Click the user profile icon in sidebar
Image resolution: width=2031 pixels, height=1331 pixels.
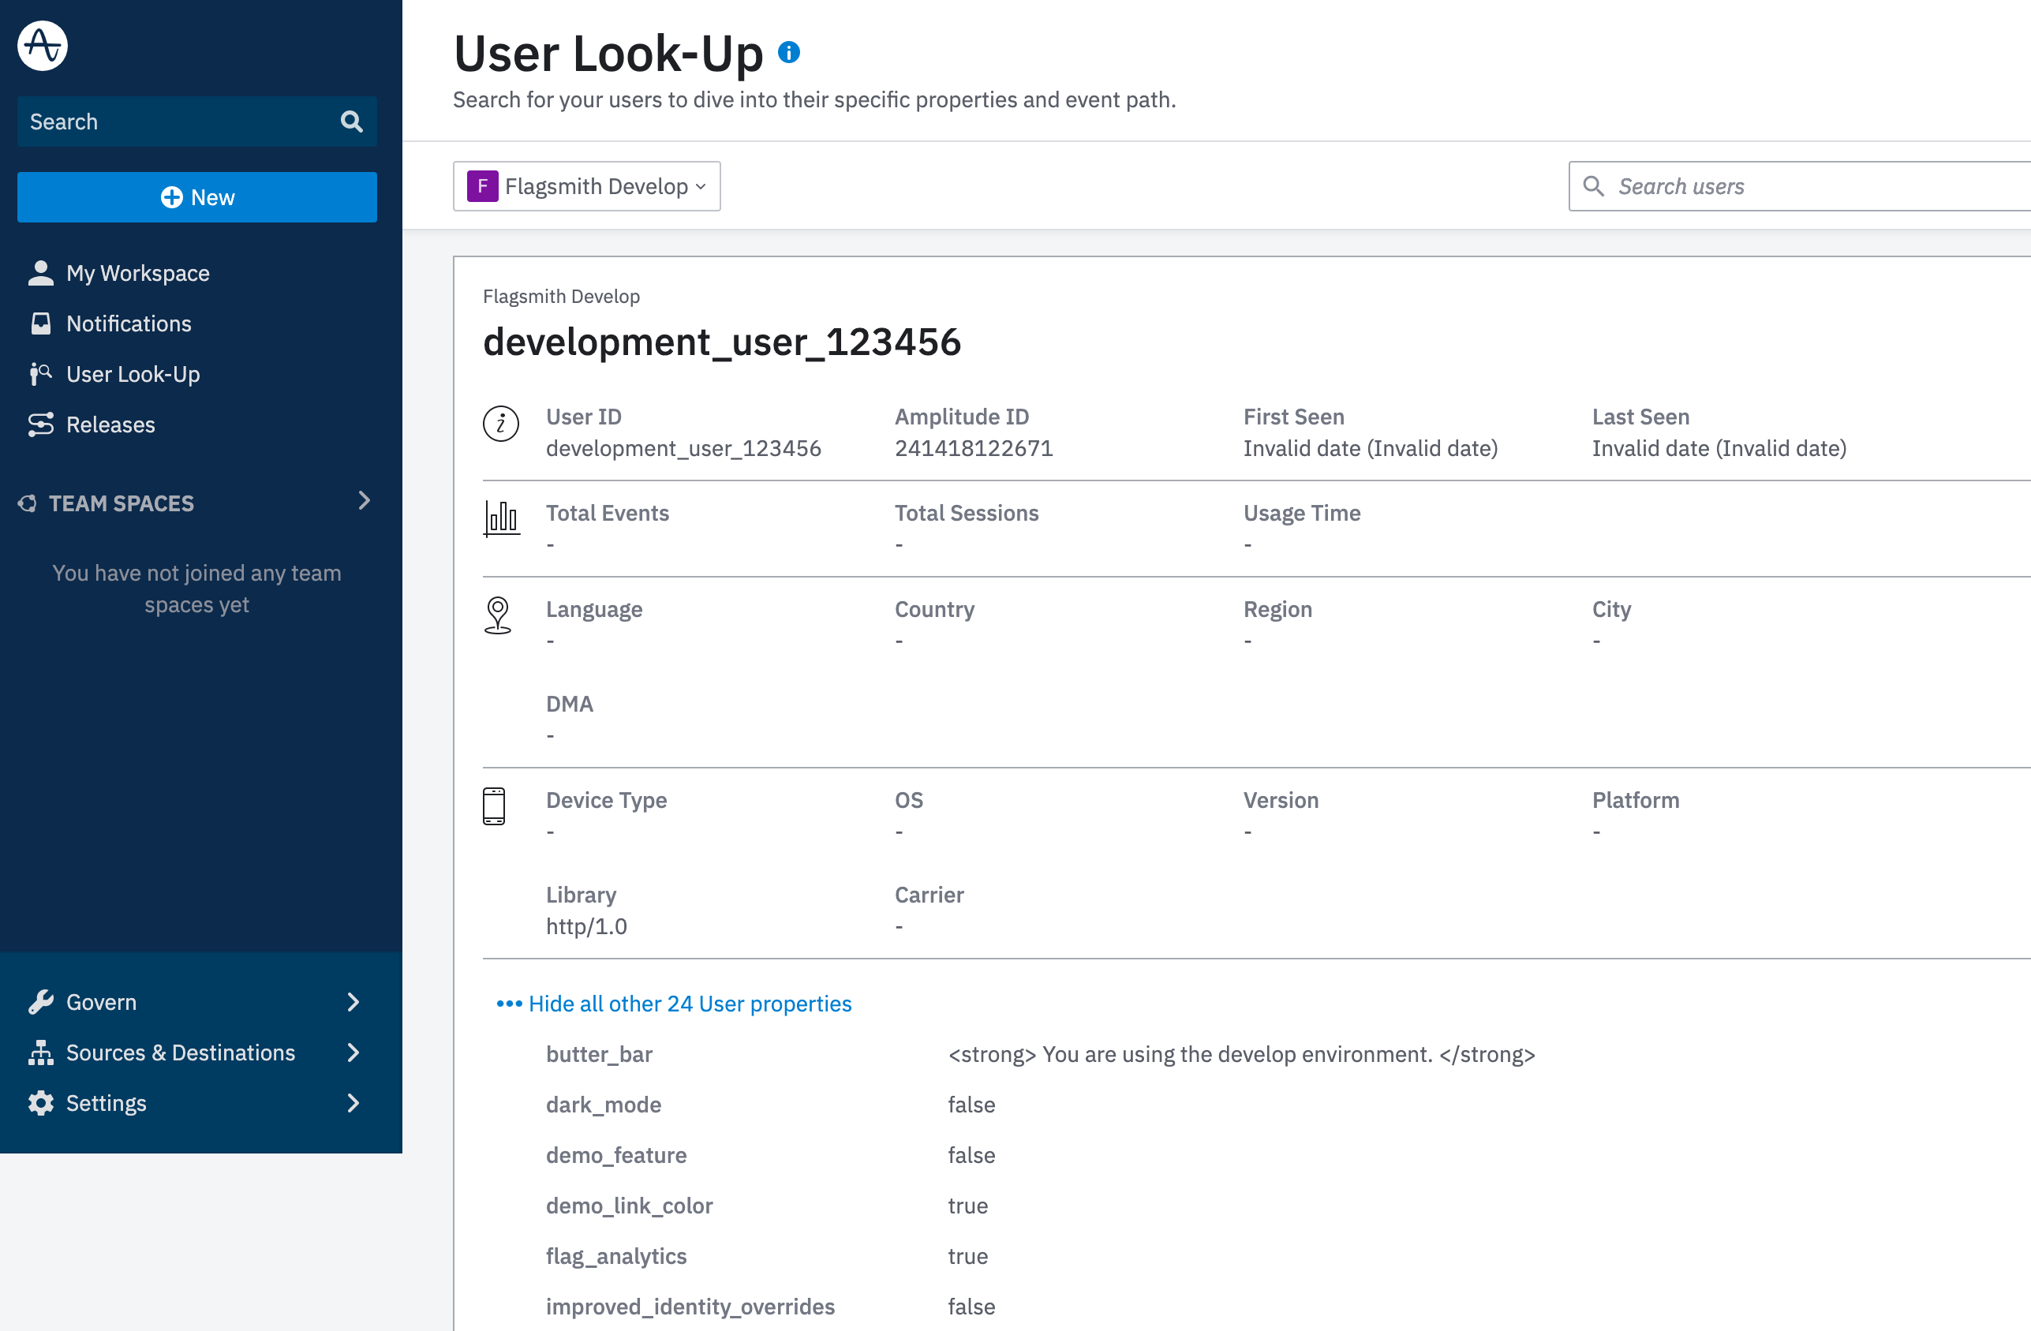point(40,272)
